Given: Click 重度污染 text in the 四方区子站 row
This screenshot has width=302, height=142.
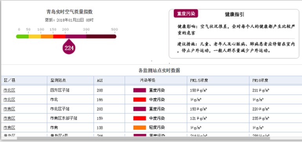Looking at the screenshot, I should point(157,90).
